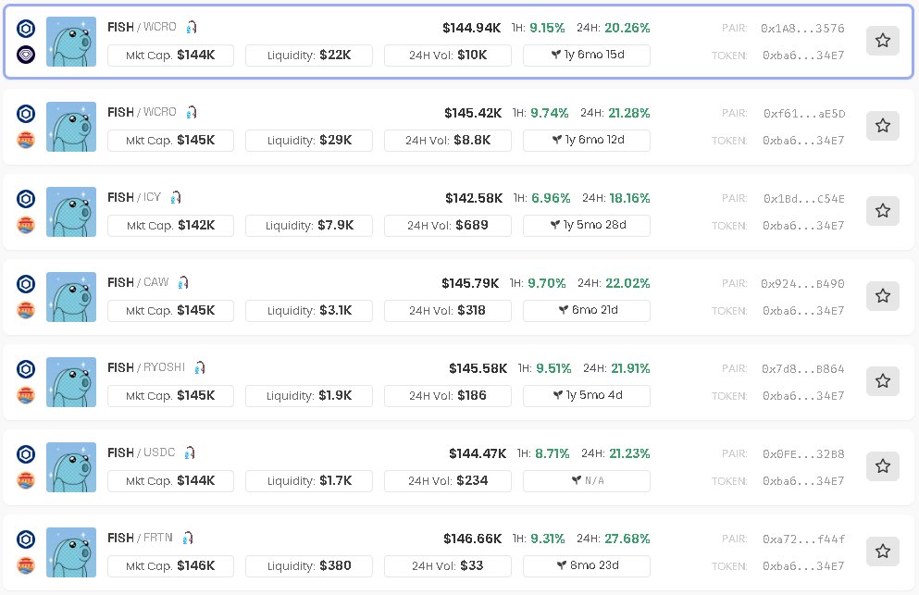The width and height of the screenshot is (919, 595).
Task: Click the FISH token avatar on the FISH/RYOSHI row
Action: 71,381
